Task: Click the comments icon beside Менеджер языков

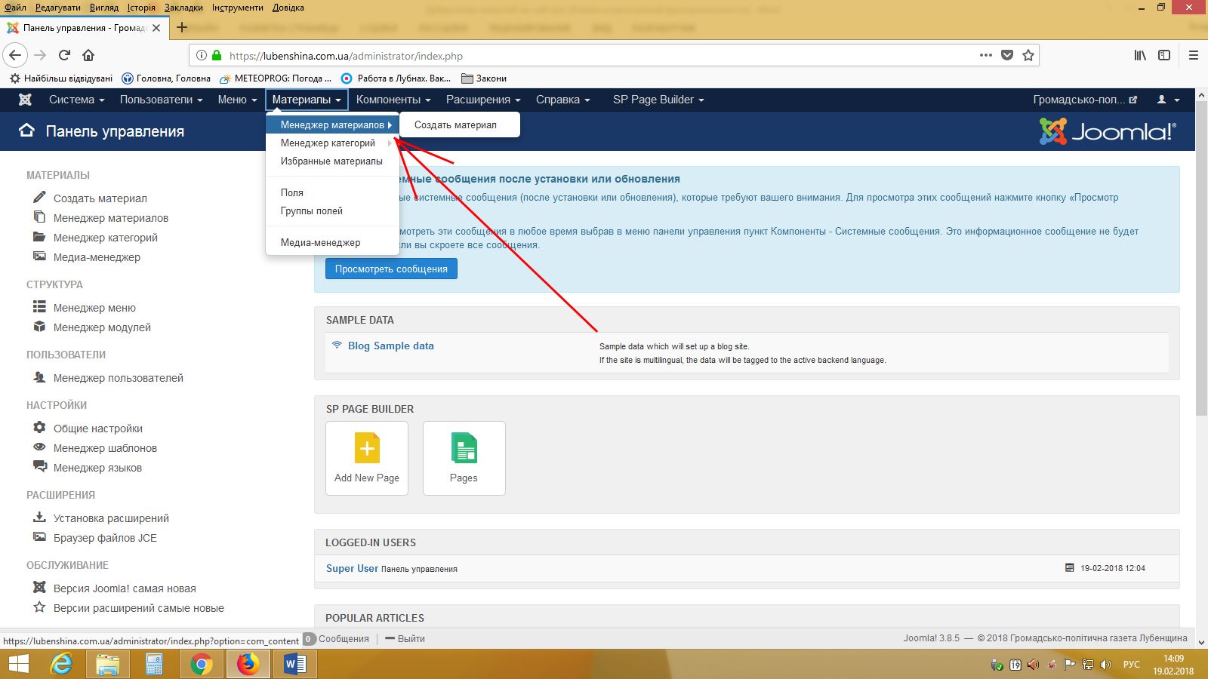Action: (x=39, y=466)
